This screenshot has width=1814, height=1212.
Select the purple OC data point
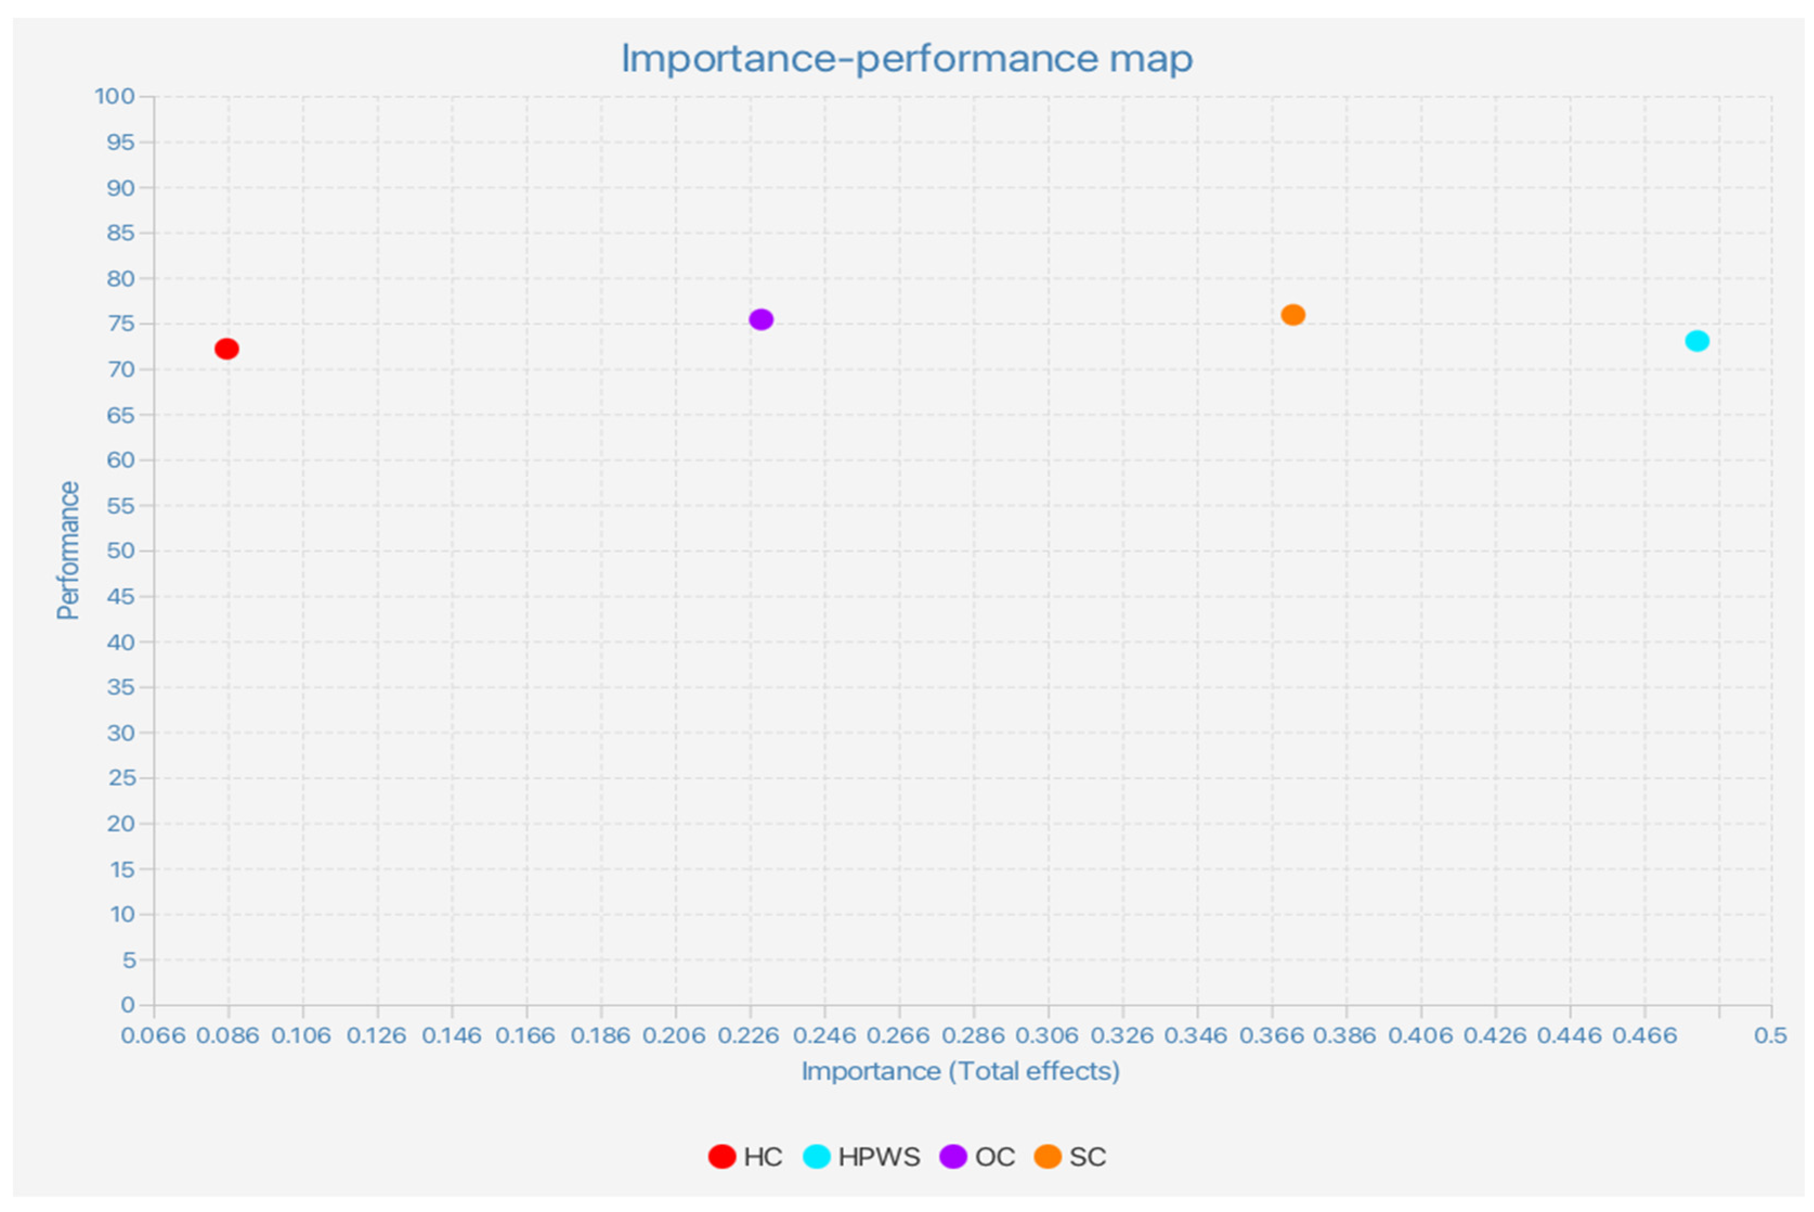point(761,319)
